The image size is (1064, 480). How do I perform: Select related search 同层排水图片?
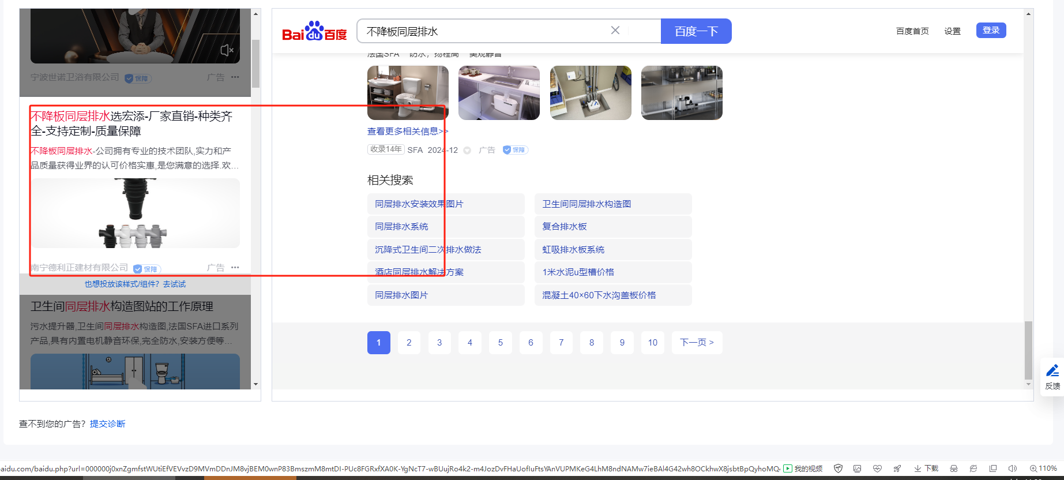point(446,295)
